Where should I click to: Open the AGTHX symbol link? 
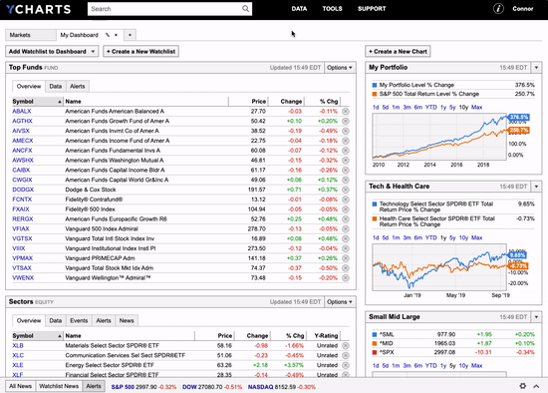point(22,121)
